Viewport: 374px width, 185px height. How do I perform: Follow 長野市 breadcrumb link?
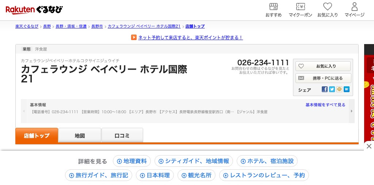(97, 26)
